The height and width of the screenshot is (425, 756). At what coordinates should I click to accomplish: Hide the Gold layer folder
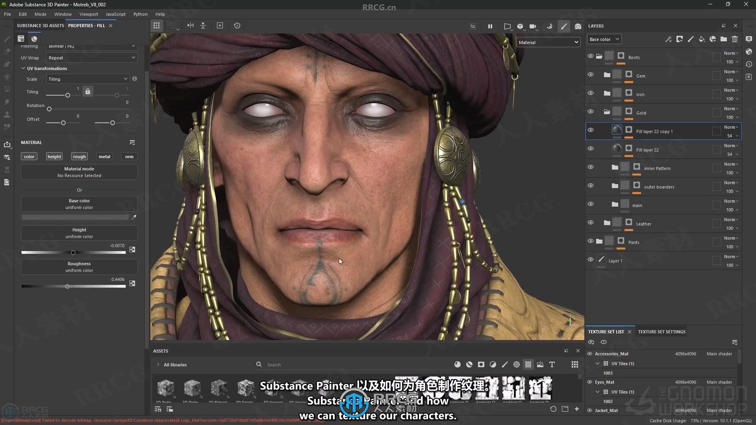tap(591, 112)
